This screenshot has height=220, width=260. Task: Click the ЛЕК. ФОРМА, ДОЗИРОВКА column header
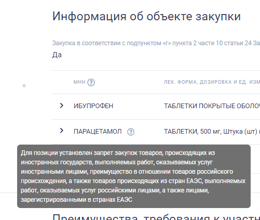212,82
